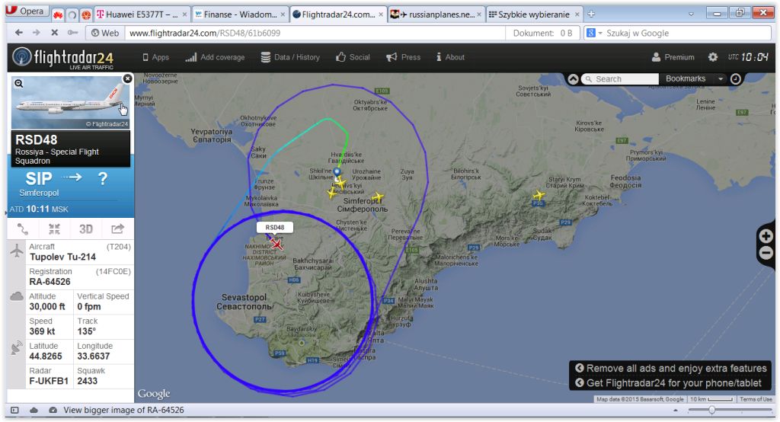Focus the Szukaj w Google search box
The height and width of the screenshot is (422, 780).
pyautogui.click(x=686, y=33)
